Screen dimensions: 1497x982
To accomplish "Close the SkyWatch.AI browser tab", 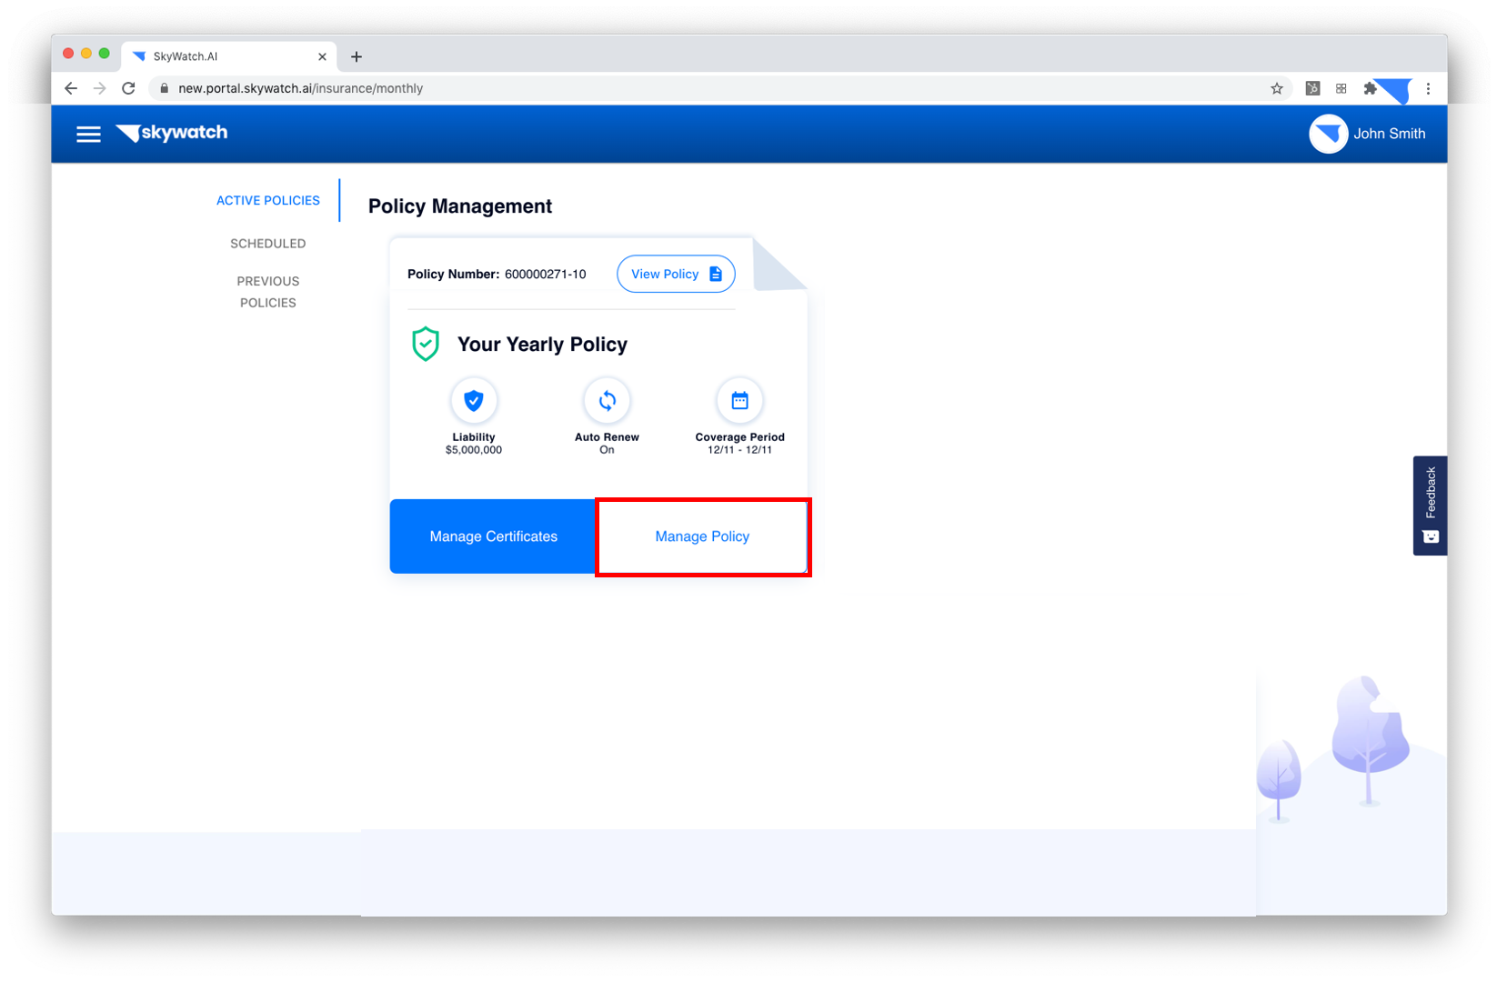I will coord(322,56).
